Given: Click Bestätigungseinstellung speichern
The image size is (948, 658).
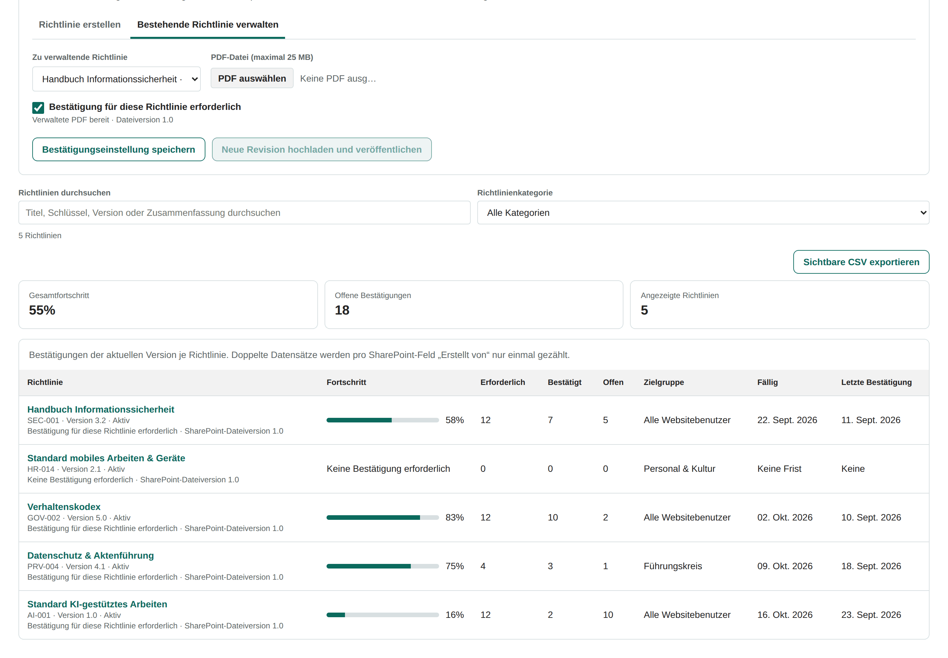Looking at the screenshot, I should 118,150.
